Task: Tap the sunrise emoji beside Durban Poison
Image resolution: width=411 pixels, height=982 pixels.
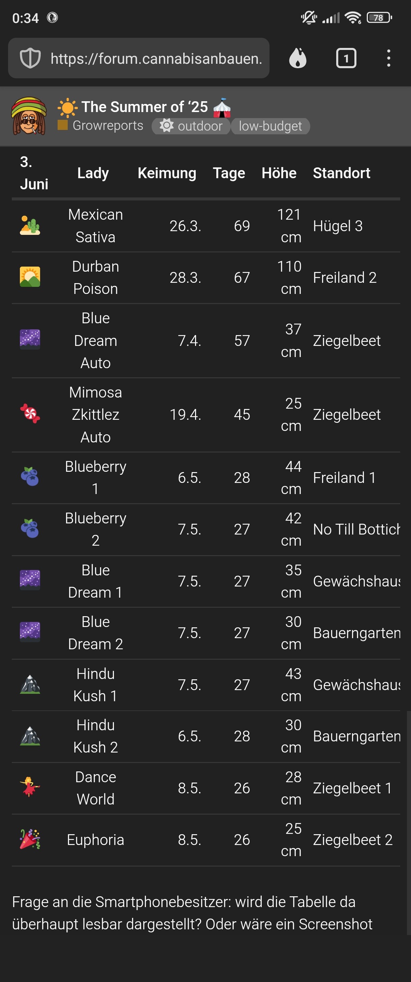Action: [30, 277]
